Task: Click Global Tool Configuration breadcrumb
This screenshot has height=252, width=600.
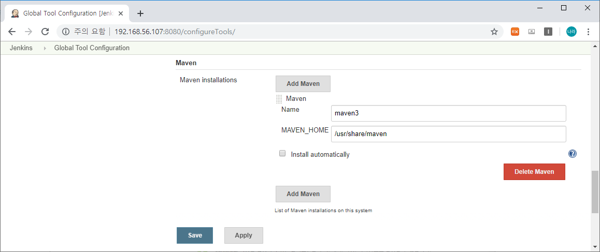Action: (92, 48)
